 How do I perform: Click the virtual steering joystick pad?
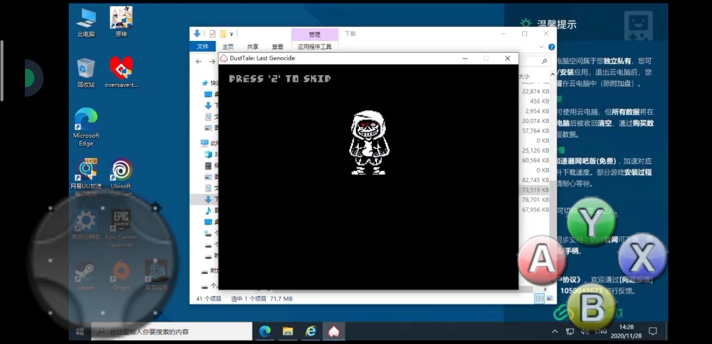tap(103, 260)
